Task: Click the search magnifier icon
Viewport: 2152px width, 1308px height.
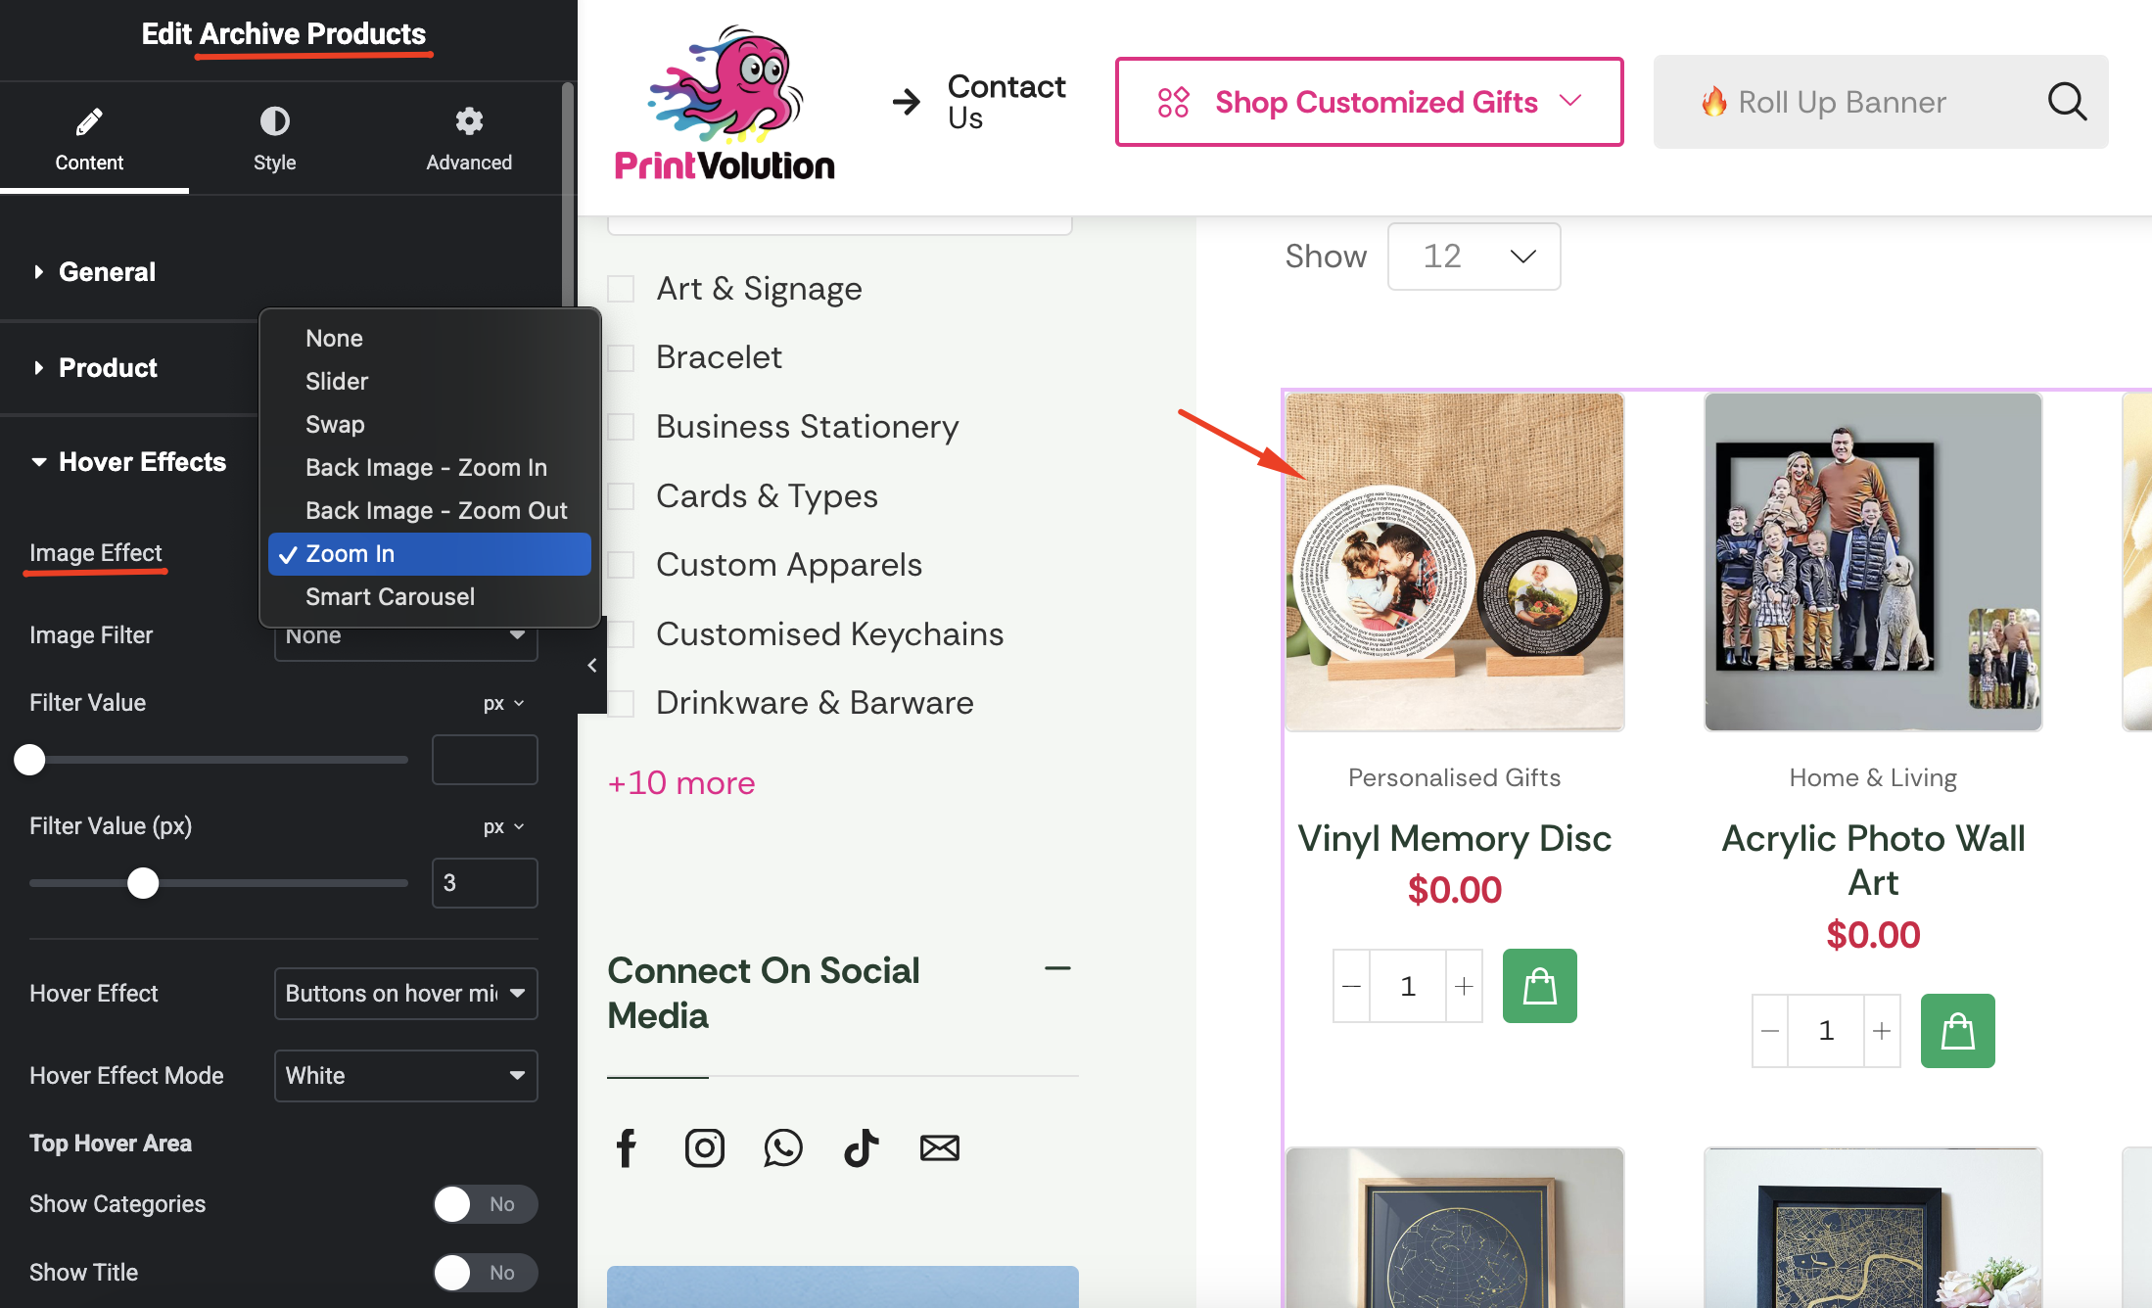Action: click(x=2067, y=102)
